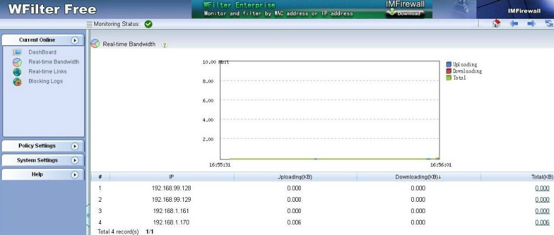Open total link for 192.168.1.161 row
The height and width of the screenshot is (235, 554).
click(x=542, y=211)
